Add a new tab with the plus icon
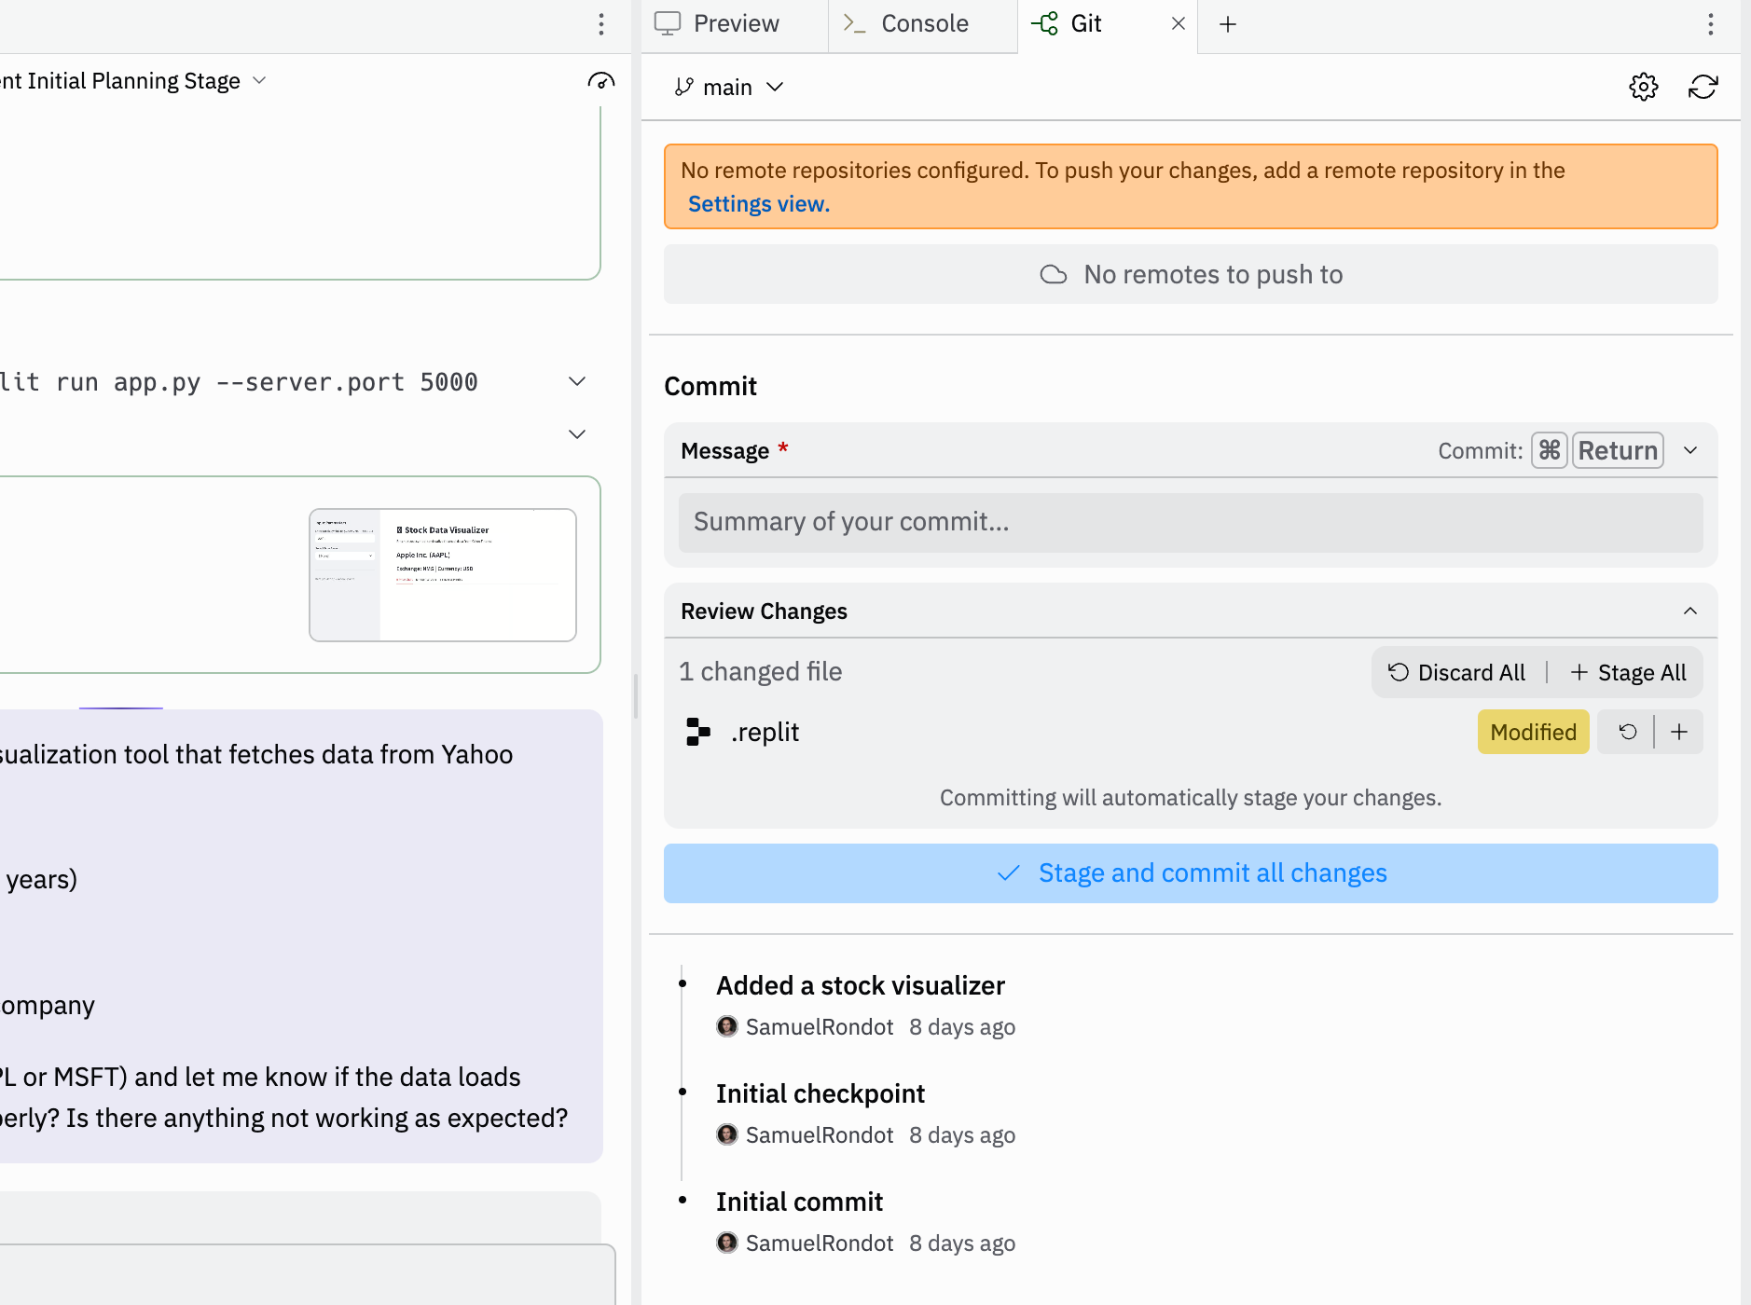 click(x=1228, y=24)
